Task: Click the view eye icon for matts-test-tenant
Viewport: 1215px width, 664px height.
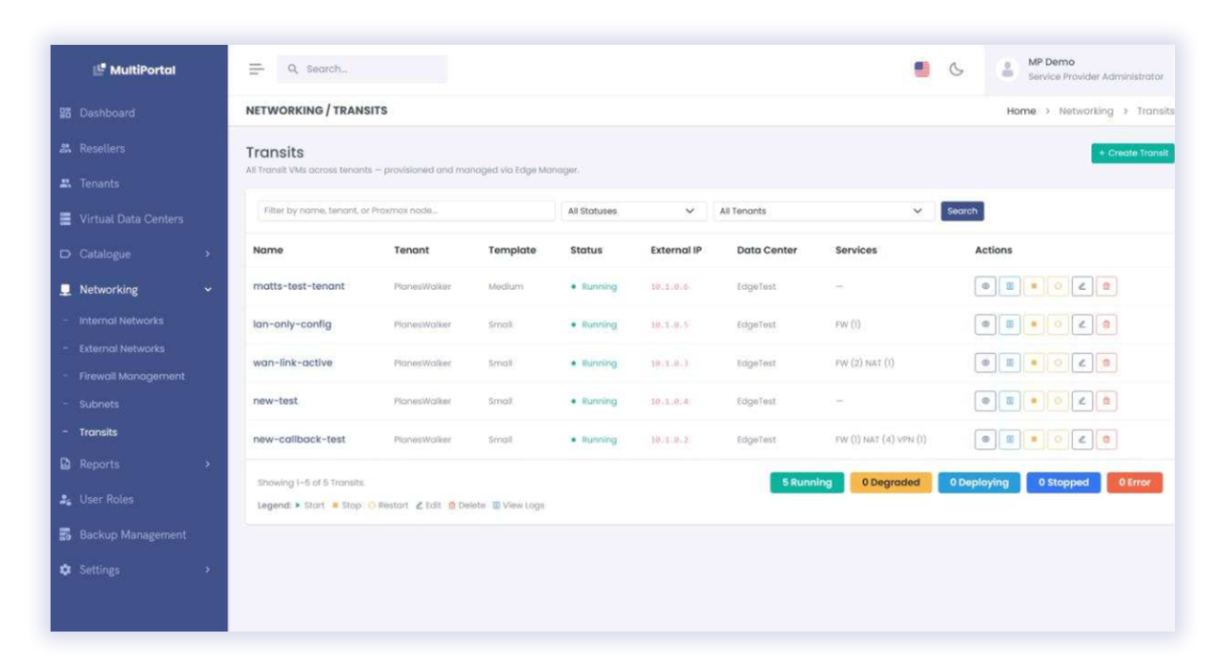Action: point(985,286)
